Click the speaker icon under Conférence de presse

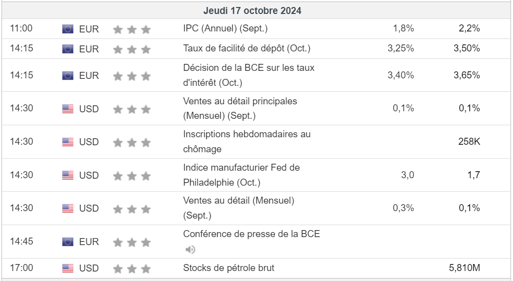190,250
